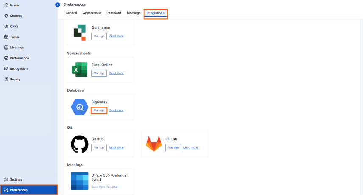Click the Spreadsheets section heading
Viewport: 363px width, 195px height.
(x=79, y=54)
